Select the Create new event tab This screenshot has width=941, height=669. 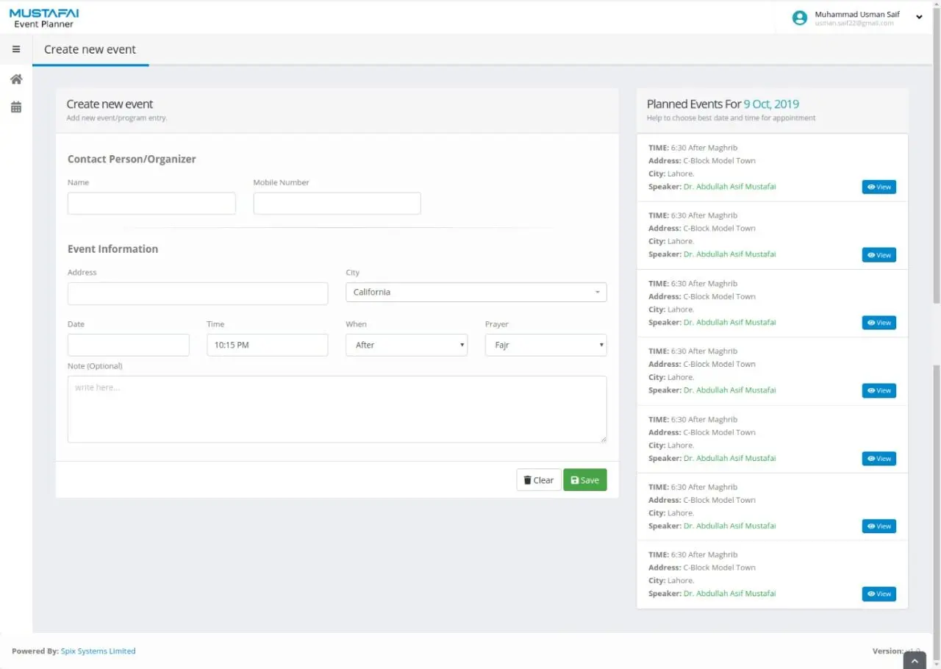90,50
